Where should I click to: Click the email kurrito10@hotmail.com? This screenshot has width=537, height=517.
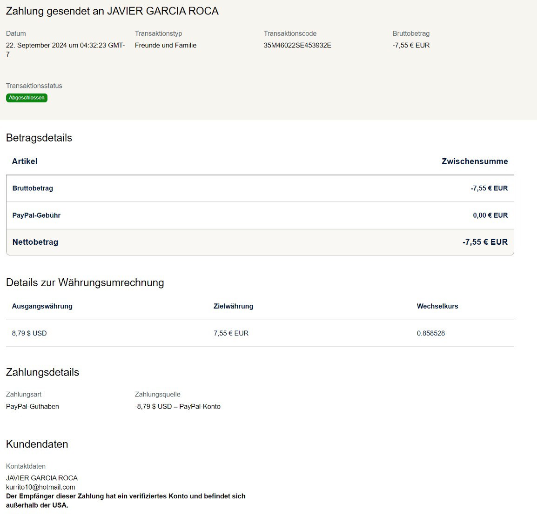pyautogui.click(x=40, y=487)
